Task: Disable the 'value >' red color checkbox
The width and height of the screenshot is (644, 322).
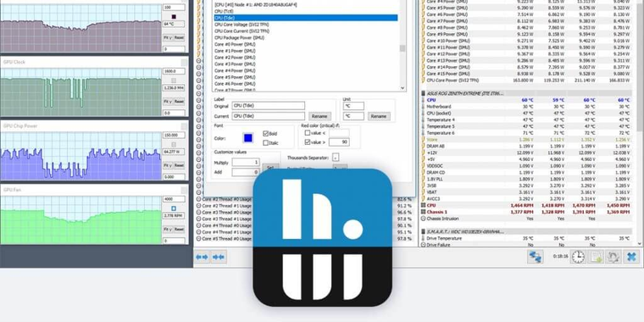Action: [x=308, y=142]
